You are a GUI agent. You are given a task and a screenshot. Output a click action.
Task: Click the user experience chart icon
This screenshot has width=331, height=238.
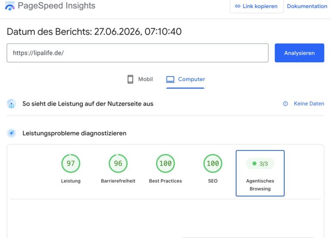click(x=11, y=104)
